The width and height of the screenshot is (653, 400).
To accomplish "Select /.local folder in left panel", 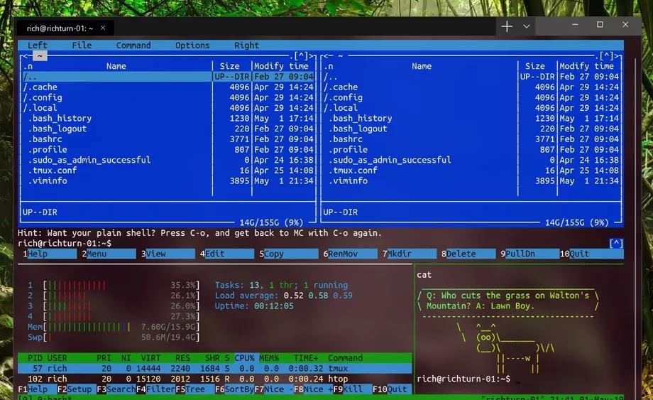I will click(168, 108).
